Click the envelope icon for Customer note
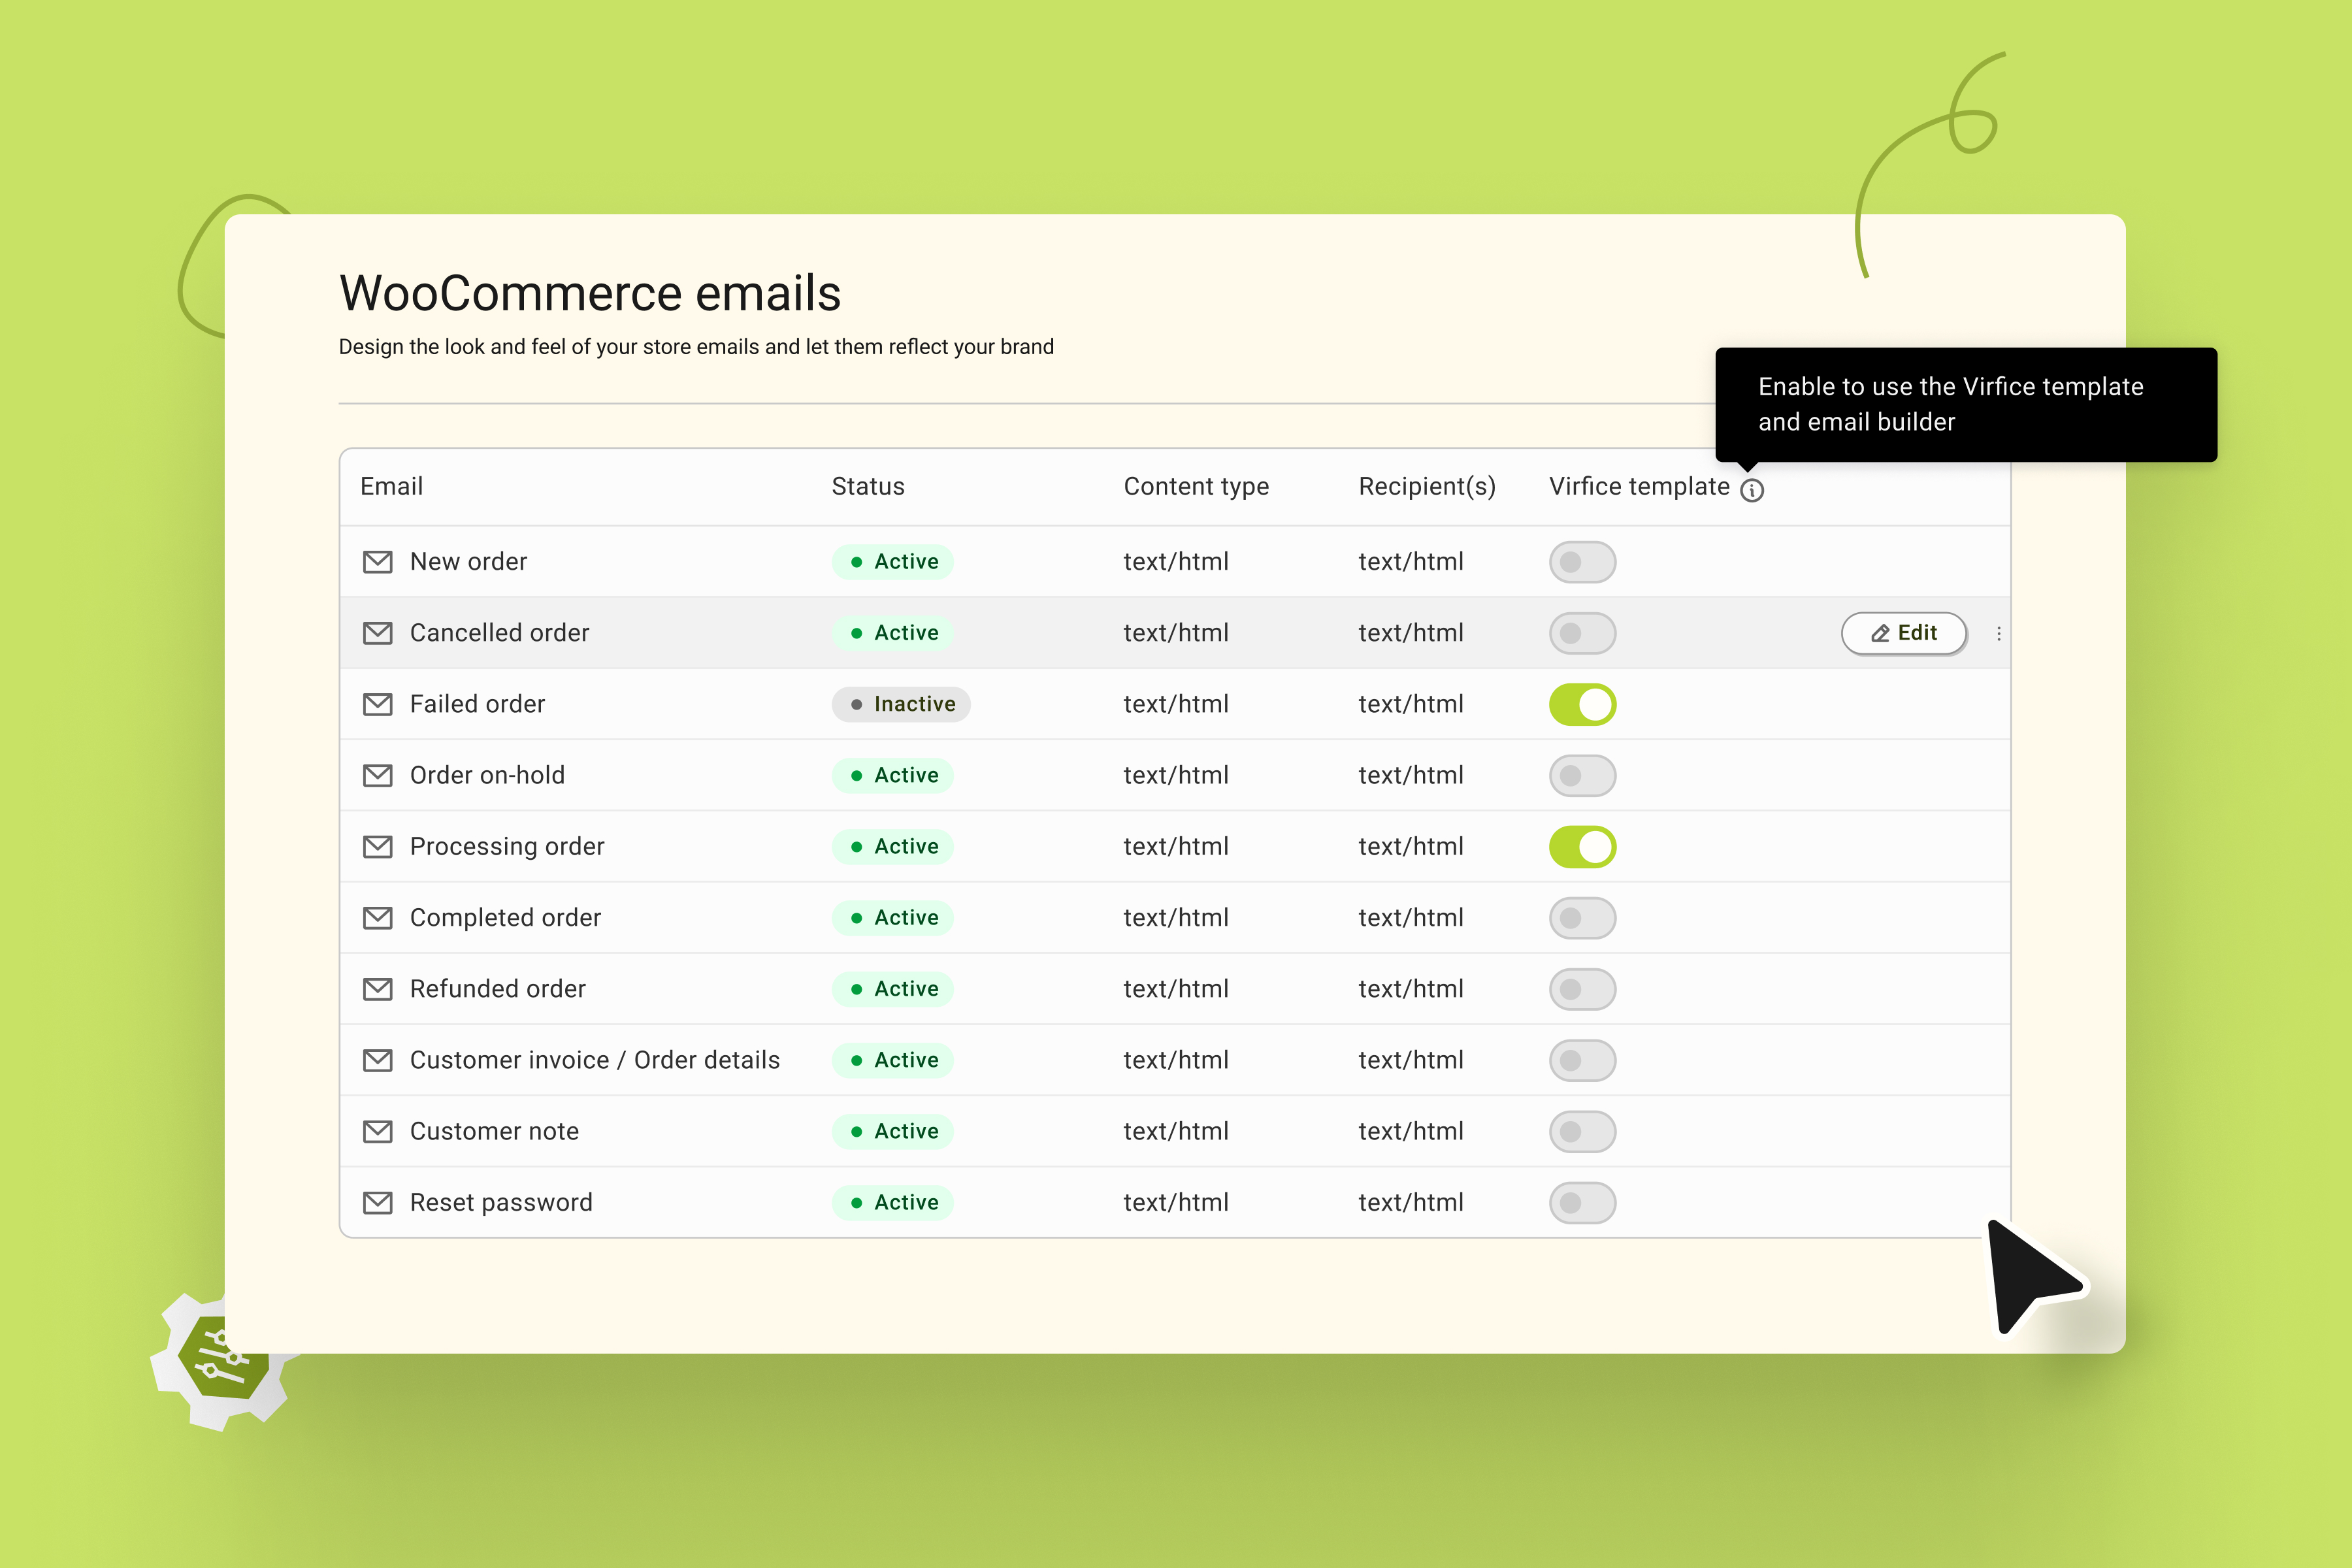Image resolution: width=2352 pixels, height=1568 pixels. tap(377, 1131)
